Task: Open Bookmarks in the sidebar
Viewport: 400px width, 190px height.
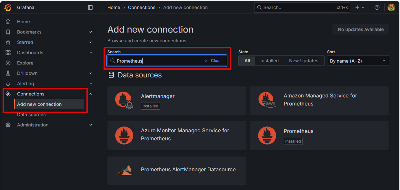Action: point(29,32)
